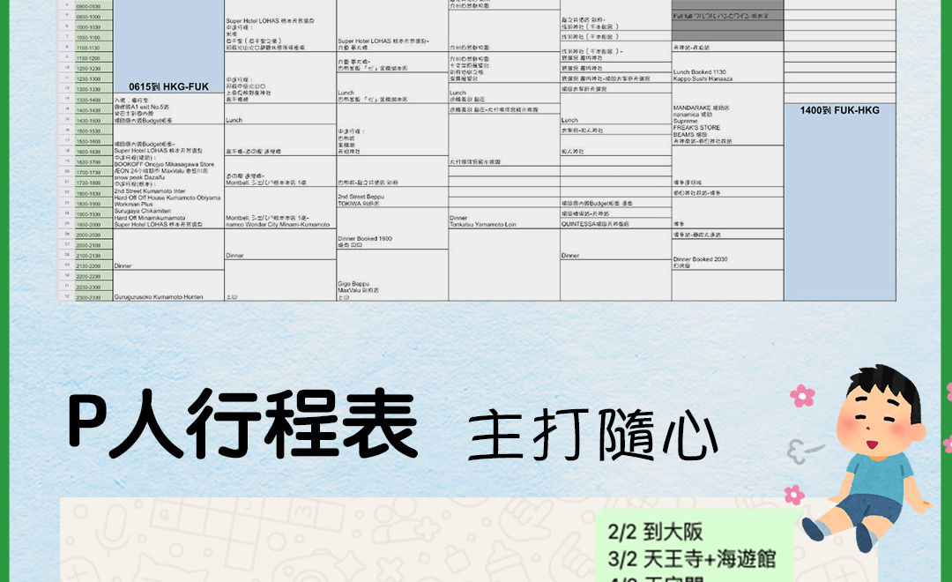This screenshot has width=952, height=582.
Task: Click the Tonkatsu Yamamoto Loin dinner entry
Action: point(503,220)
